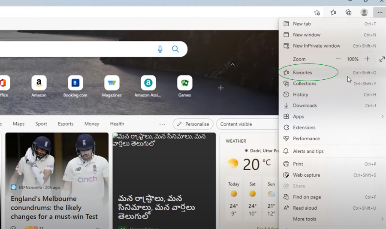This screenshot has width=386, height=229.
Task: Select Favorites from the menu
Action: coord(302,73)
